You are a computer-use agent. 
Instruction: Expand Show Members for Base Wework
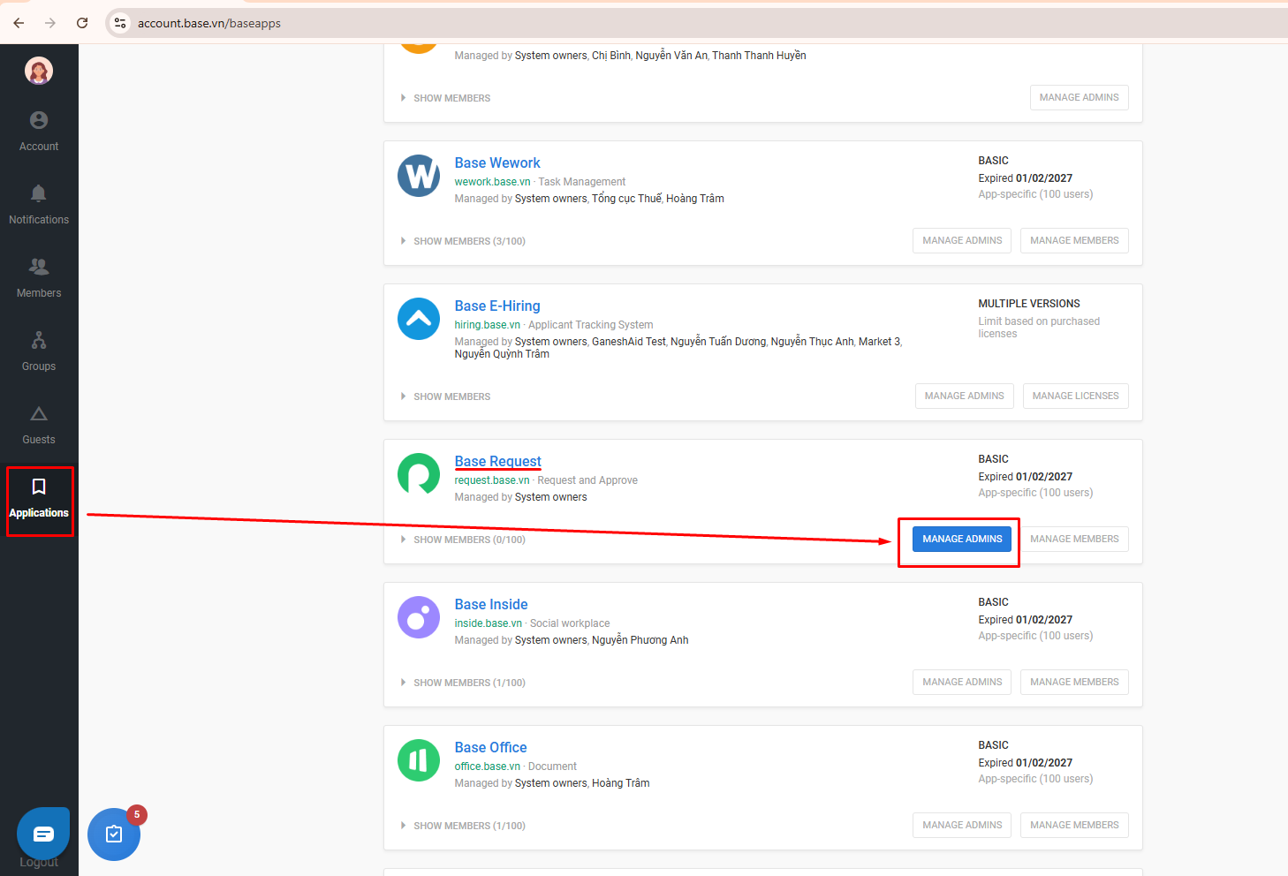pyautogui.click(x=463, y=241)
